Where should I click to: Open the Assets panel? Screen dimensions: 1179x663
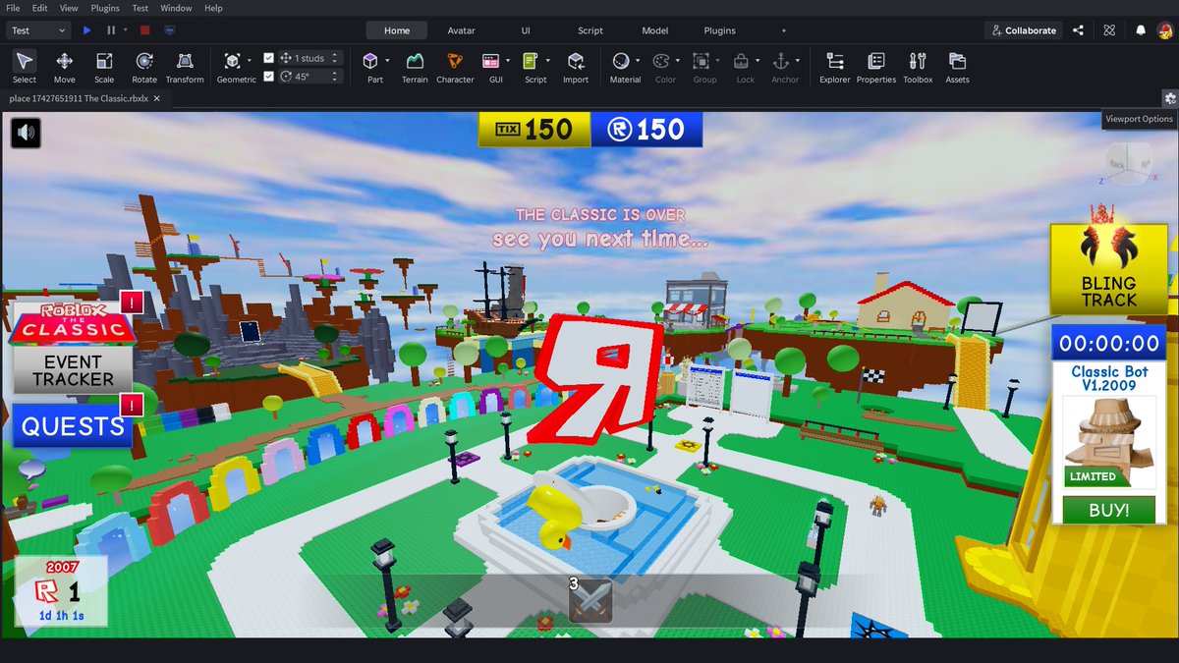point(957,67)
